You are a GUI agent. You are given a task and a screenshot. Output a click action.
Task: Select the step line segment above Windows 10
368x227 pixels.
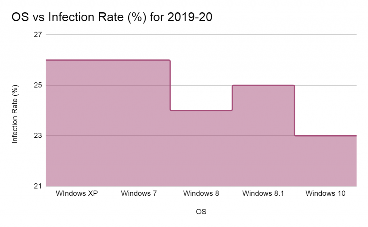pos(325,136)
